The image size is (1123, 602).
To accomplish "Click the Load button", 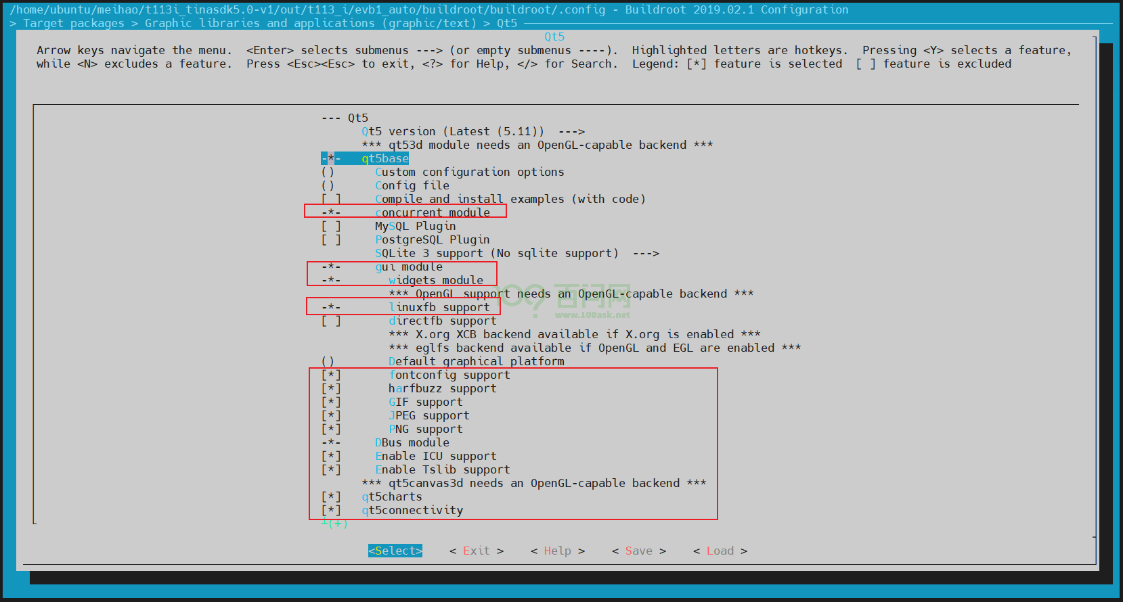I will point(720,551).
